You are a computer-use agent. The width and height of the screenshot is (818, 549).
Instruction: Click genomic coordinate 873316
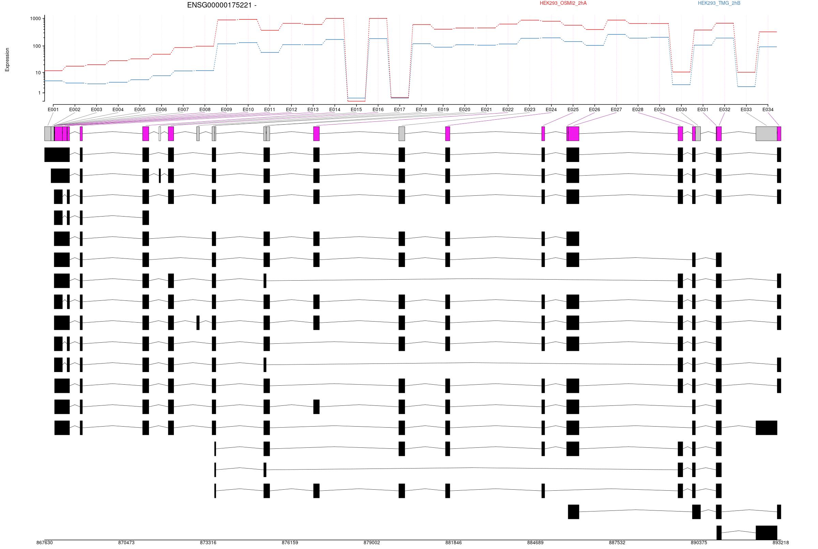pyautogui.click(x=208, y=543)
